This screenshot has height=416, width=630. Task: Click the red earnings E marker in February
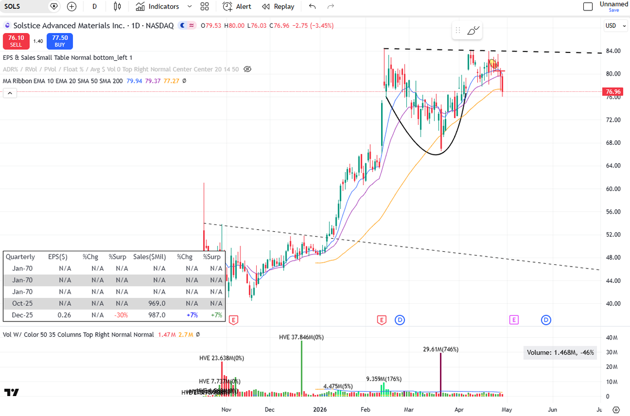pos(382,319)
